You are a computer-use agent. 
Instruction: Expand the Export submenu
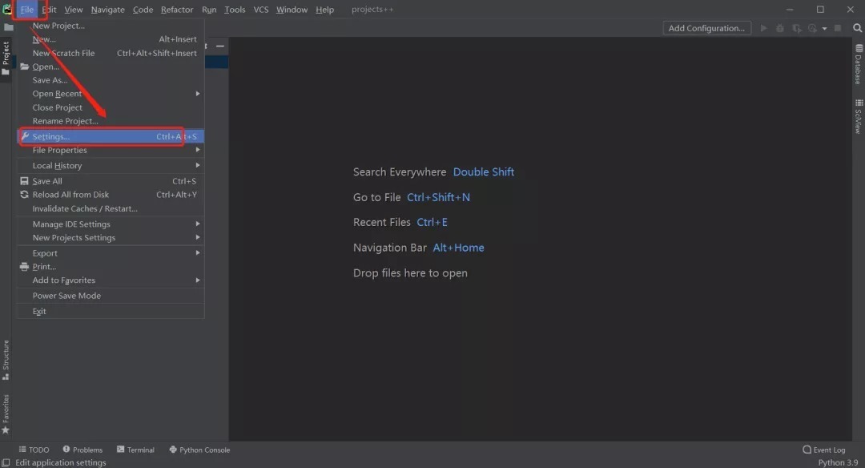pyautogui.click(x=45, y=252)
